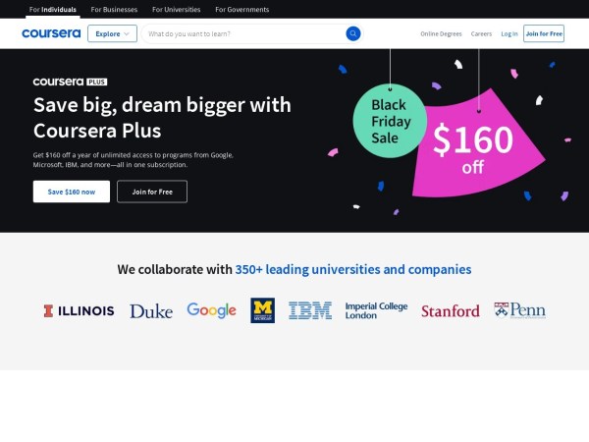This screenshot has height=442, width=589.
Task: Select the For Governments tab
Action: point(241,9)
